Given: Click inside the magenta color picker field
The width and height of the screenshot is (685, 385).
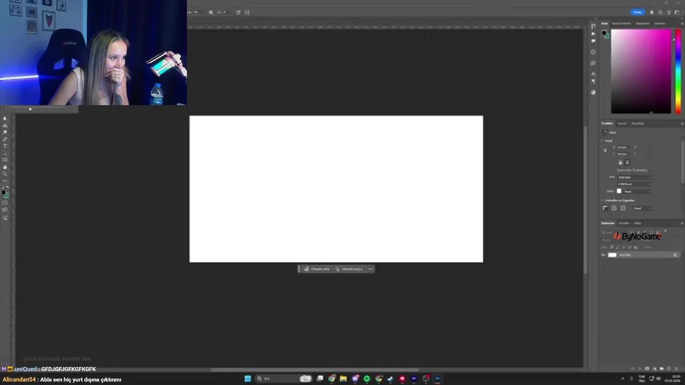Looking at the screenshot, I should point(641,71).
